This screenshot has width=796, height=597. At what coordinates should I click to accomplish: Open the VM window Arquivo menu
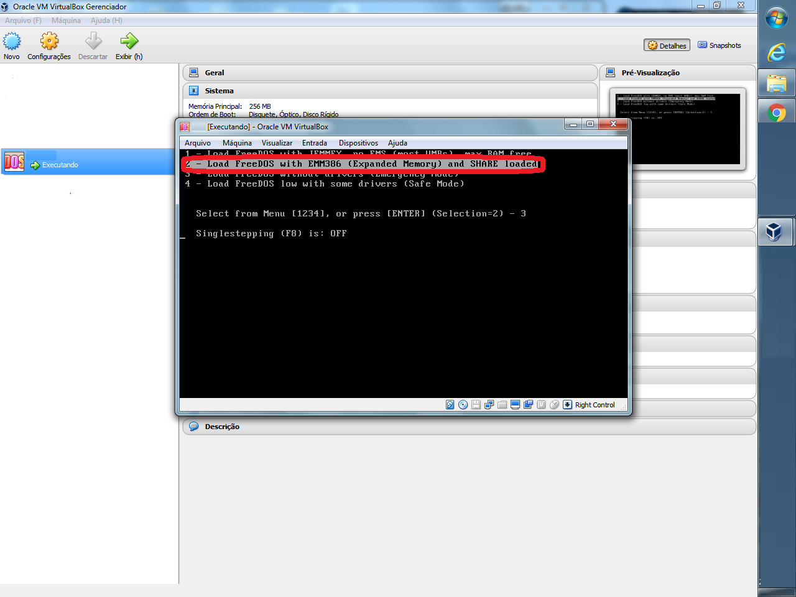(198, 143)
